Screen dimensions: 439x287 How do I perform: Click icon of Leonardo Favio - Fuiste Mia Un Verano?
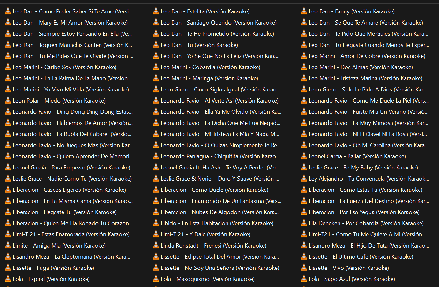(304, 111)
